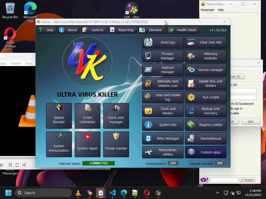This screenshot has height=199, width=266.
Task: Launch the Process Manager
Action: [163, 56]
